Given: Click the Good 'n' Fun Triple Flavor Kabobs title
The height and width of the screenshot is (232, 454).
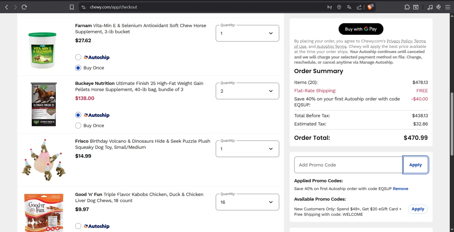Looking at the screenshot, I should 139,198.
